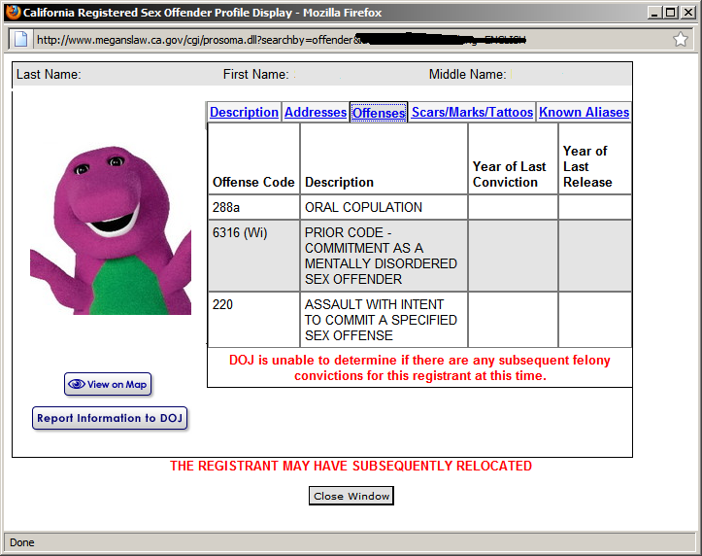Click the bookmark star icon in address bar
The height and width of the screenshot is (556, 702).
click(x=680, y=40)
